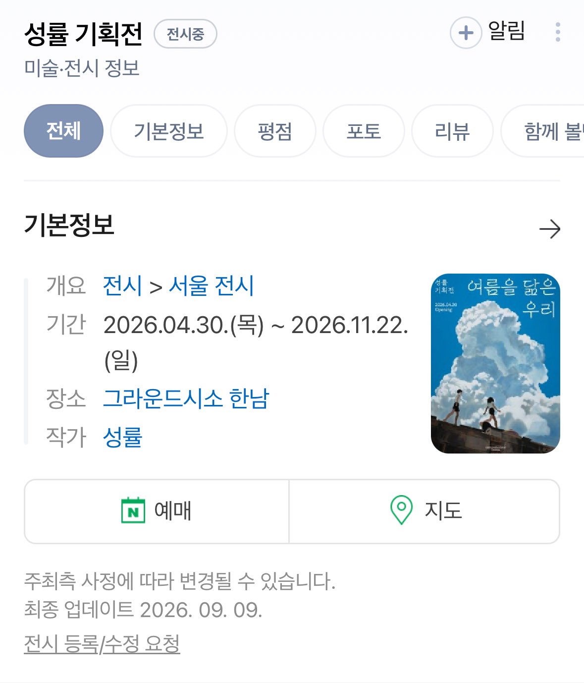Click the 최종 업데이트 2026. 09. 09. text
Screen dimensions: 584x683
143,610
